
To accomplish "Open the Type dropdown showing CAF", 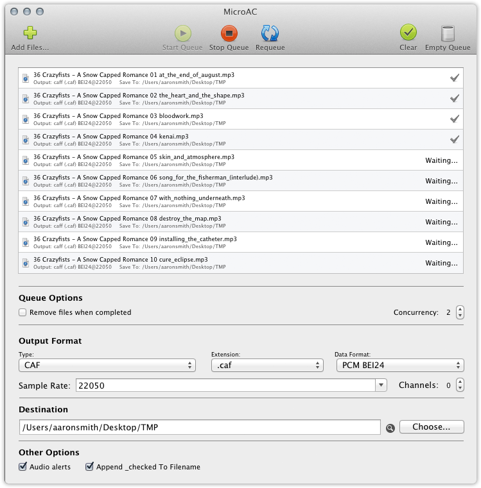I will coord(107,365).
